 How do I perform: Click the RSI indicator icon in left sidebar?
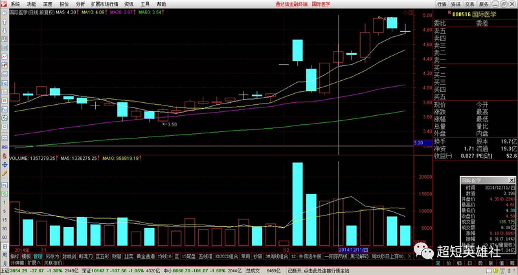[3, 147]
